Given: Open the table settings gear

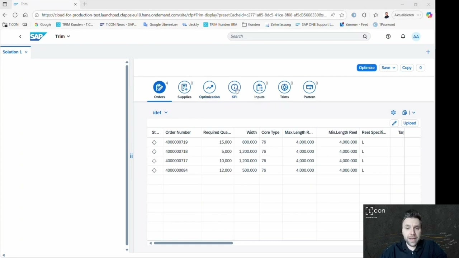Looking at the screenshot, I should pos(393,112).
